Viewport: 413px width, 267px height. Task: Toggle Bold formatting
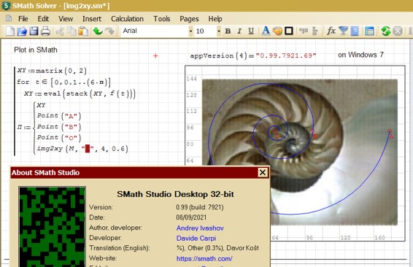[x=228, y=31]
